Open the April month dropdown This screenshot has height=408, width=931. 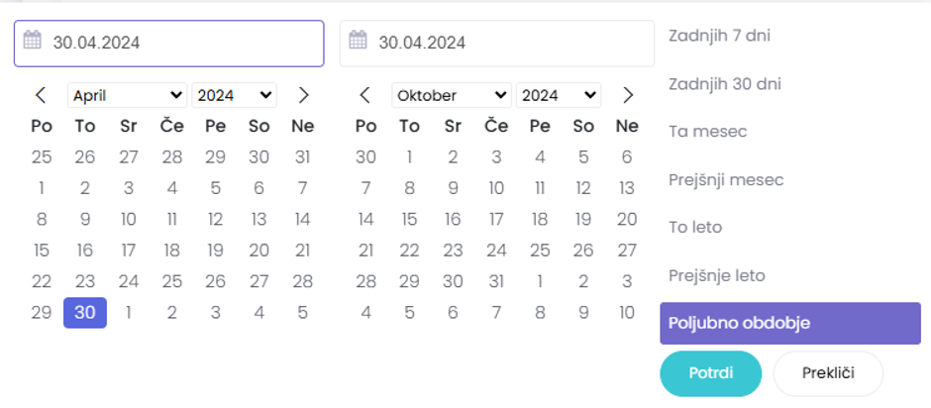[x=127, y=95]
